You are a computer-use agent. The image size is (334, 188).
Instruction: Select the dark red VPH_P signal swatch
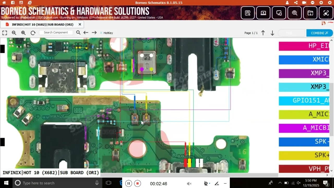[x=304, y=169]
